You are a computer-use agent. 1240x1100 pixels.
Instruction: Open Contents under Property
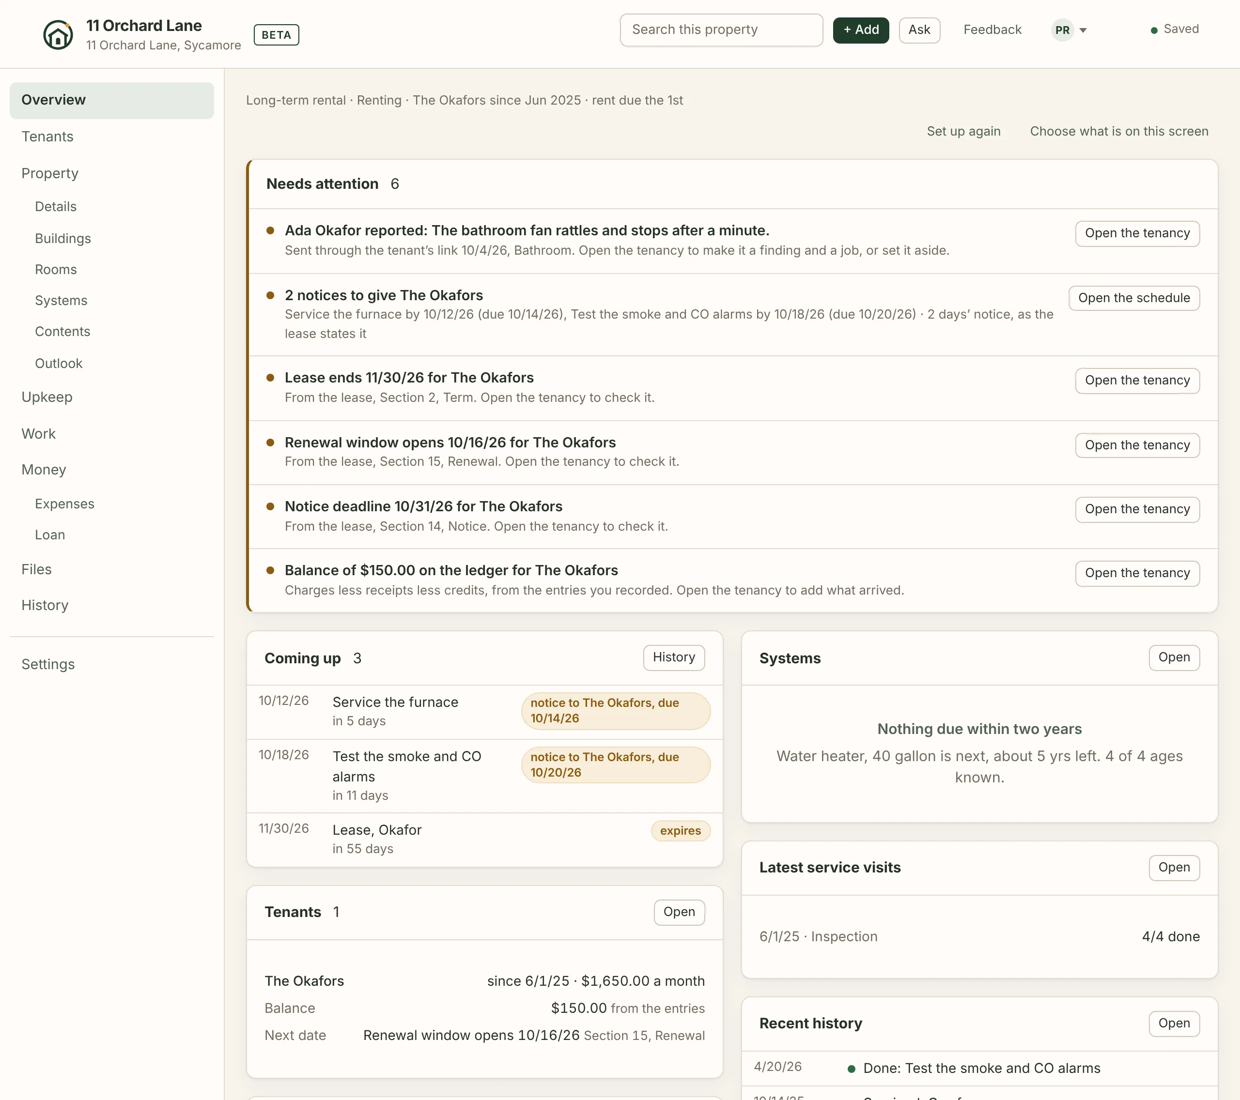point(62,332)
